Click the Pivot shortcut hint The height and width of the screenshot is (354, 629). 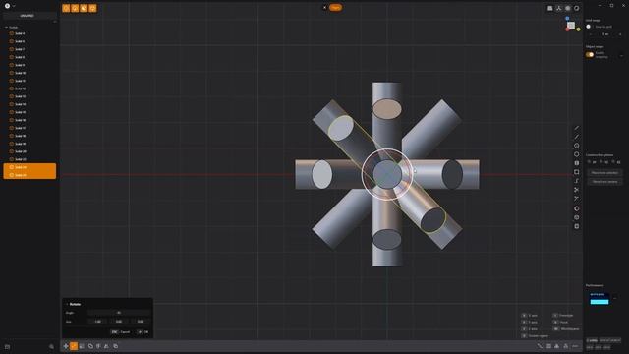561,323
